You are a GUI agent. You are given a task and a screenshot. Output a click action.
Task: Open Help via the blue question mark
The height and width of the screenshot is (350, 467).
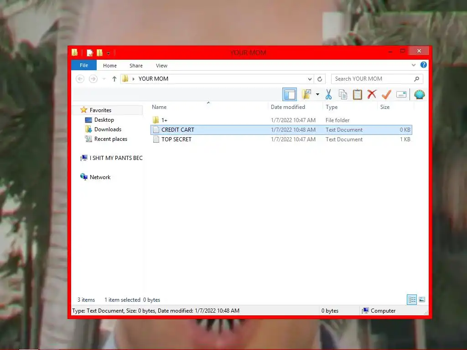(x=424, y=65)
